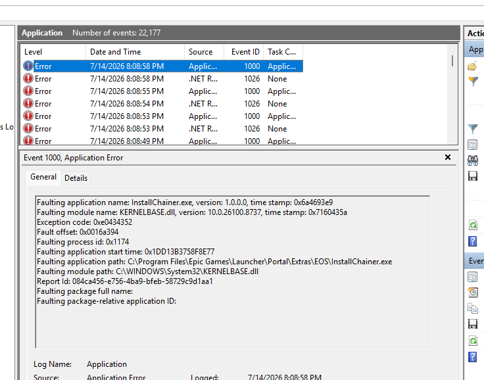Click the 'Exception code: 0xe0434352' line

click(x=84, y=222)
